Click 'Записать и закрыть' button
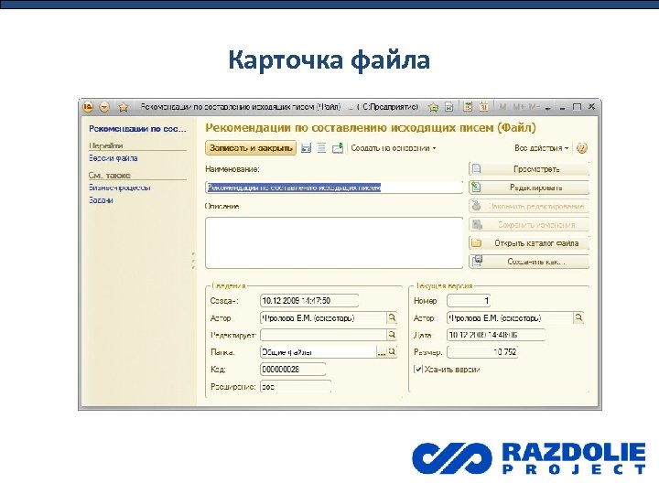 click(251, 148)
